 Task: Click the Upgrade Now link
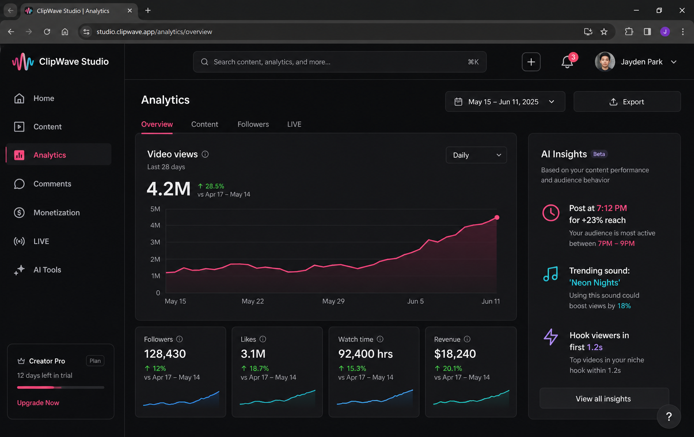(38, 403)
